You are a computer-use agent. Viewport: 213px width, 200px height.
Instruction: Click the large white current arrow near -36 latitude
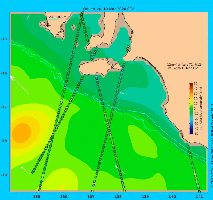click(x=20, y=85)
